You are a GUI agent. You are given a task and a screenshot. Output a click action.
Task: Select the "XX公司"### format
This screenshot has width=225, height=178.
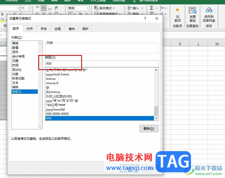(100, 105)
